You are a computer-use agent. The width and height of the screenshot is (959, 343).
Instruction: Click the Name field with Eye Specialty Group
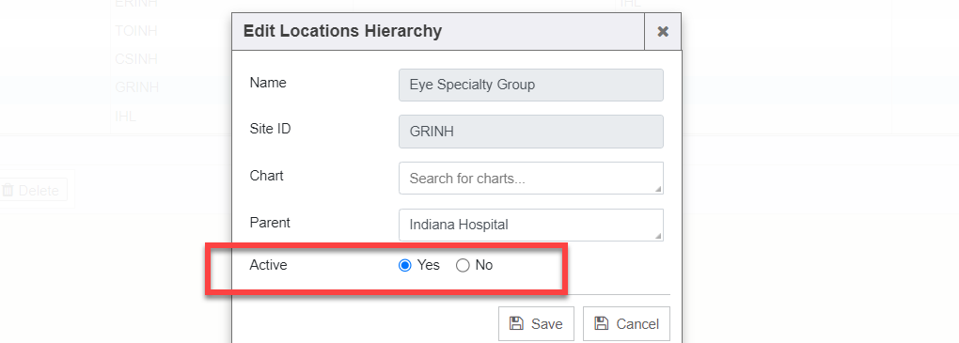[531, 85]
